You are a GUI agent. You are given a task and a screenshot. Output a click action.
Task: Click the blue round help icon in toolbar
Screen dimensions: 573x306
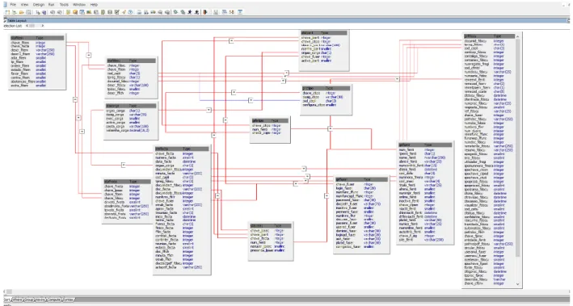(x=130, y=12)
